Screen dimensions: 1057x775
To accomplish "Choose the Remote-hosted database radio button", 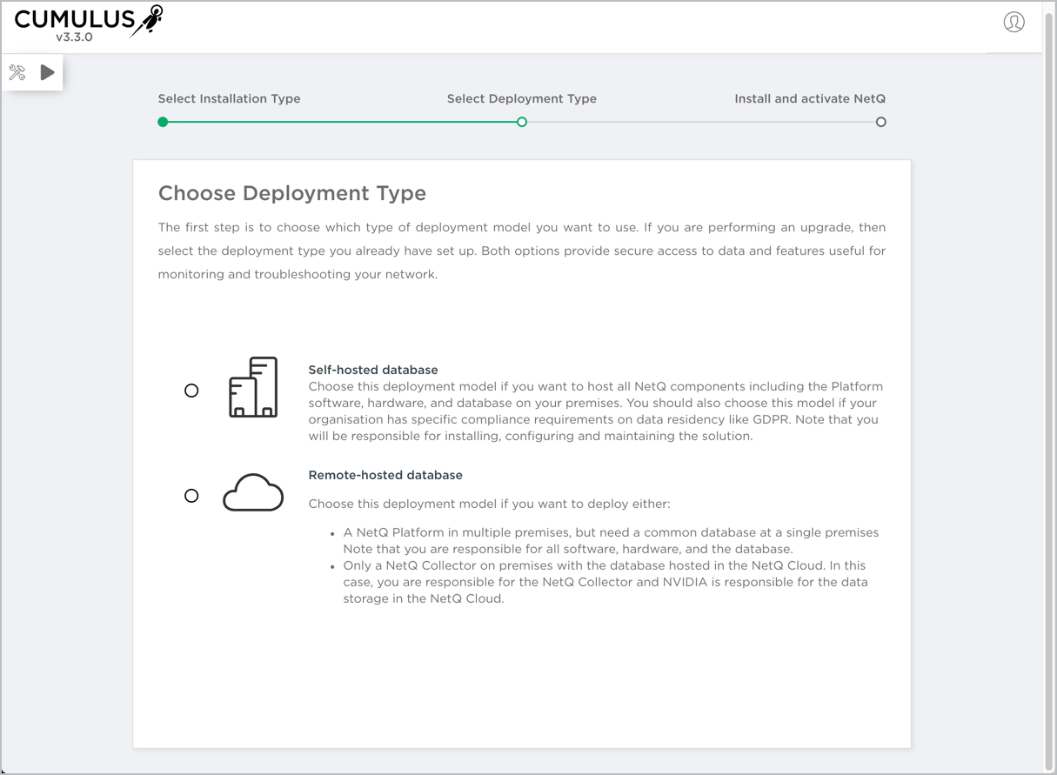I will coord(191,496).
